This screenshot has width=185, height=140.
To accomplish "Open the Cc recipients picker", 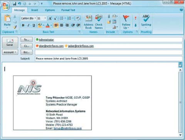I will coord(27,46).
